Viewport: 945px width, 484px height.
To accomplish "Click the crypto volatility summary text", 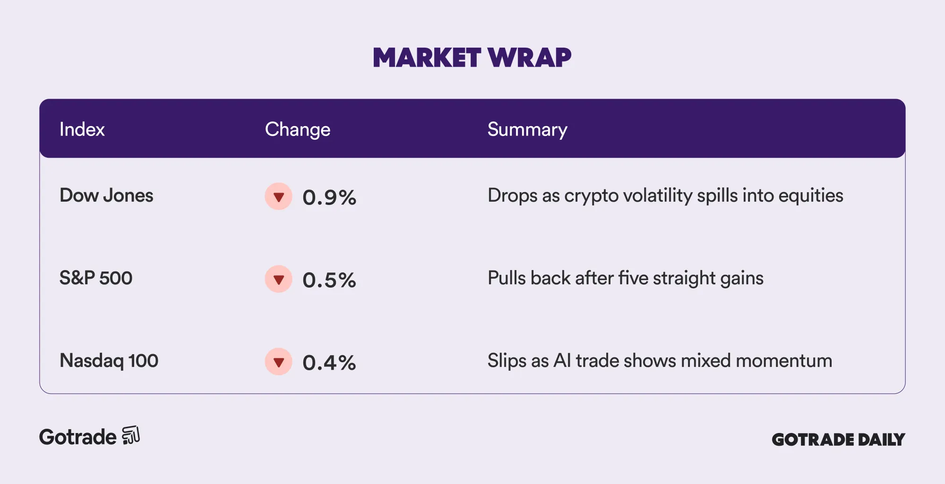I will (x=665, y=195).
